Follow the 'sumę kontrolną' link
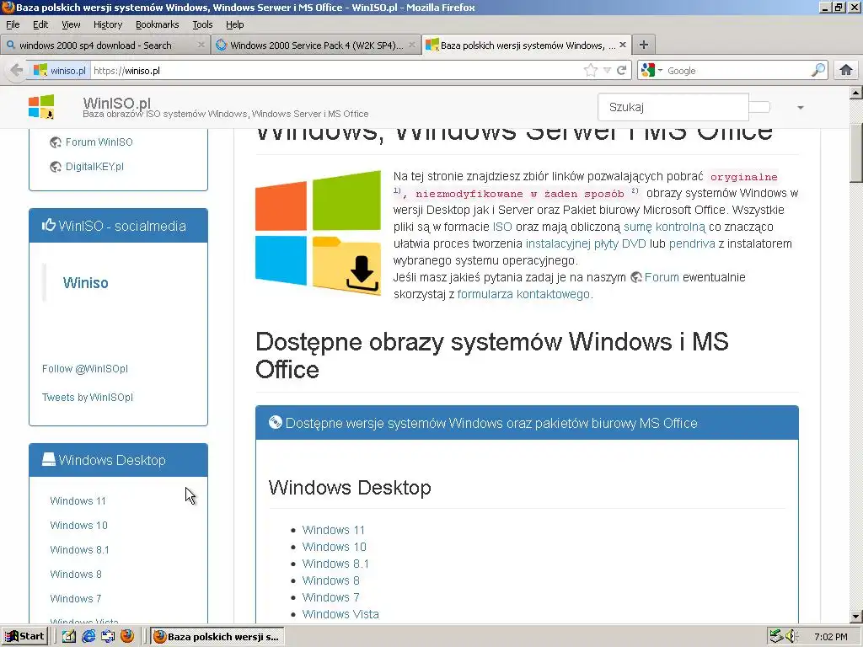 pyautogui.click(x=664, y=227)
